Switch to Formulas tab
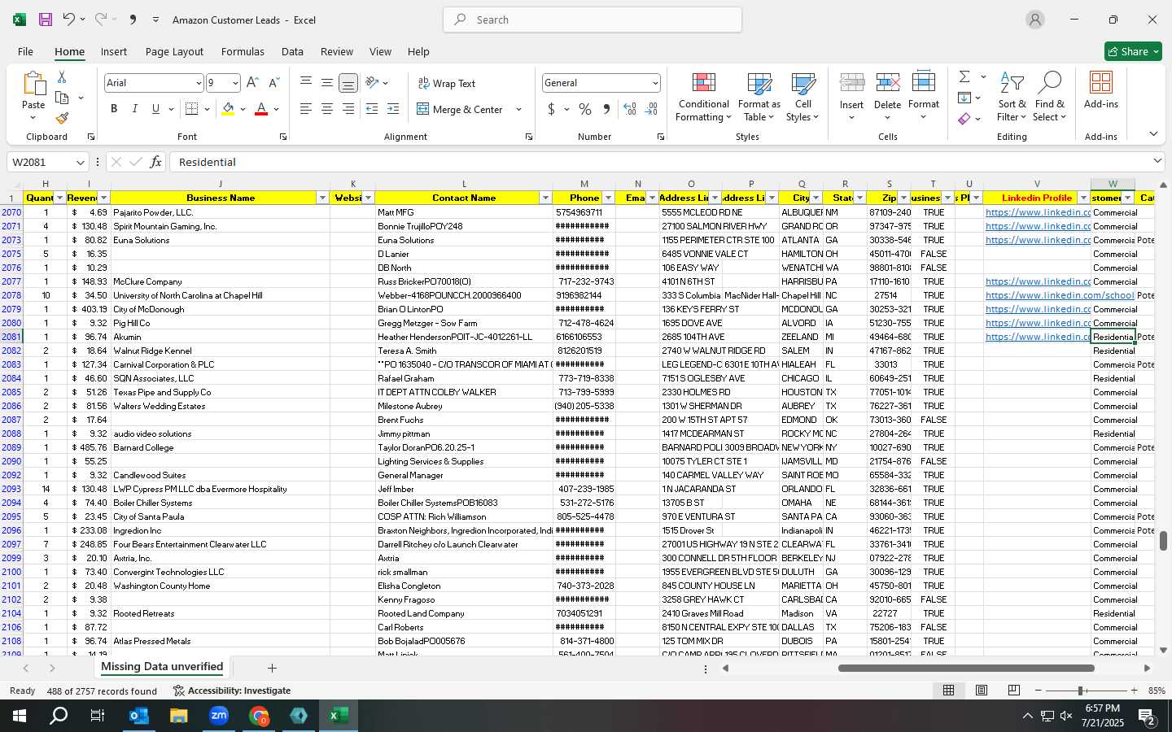Screen dimensions: 1172x732 [x=243, y=51]
